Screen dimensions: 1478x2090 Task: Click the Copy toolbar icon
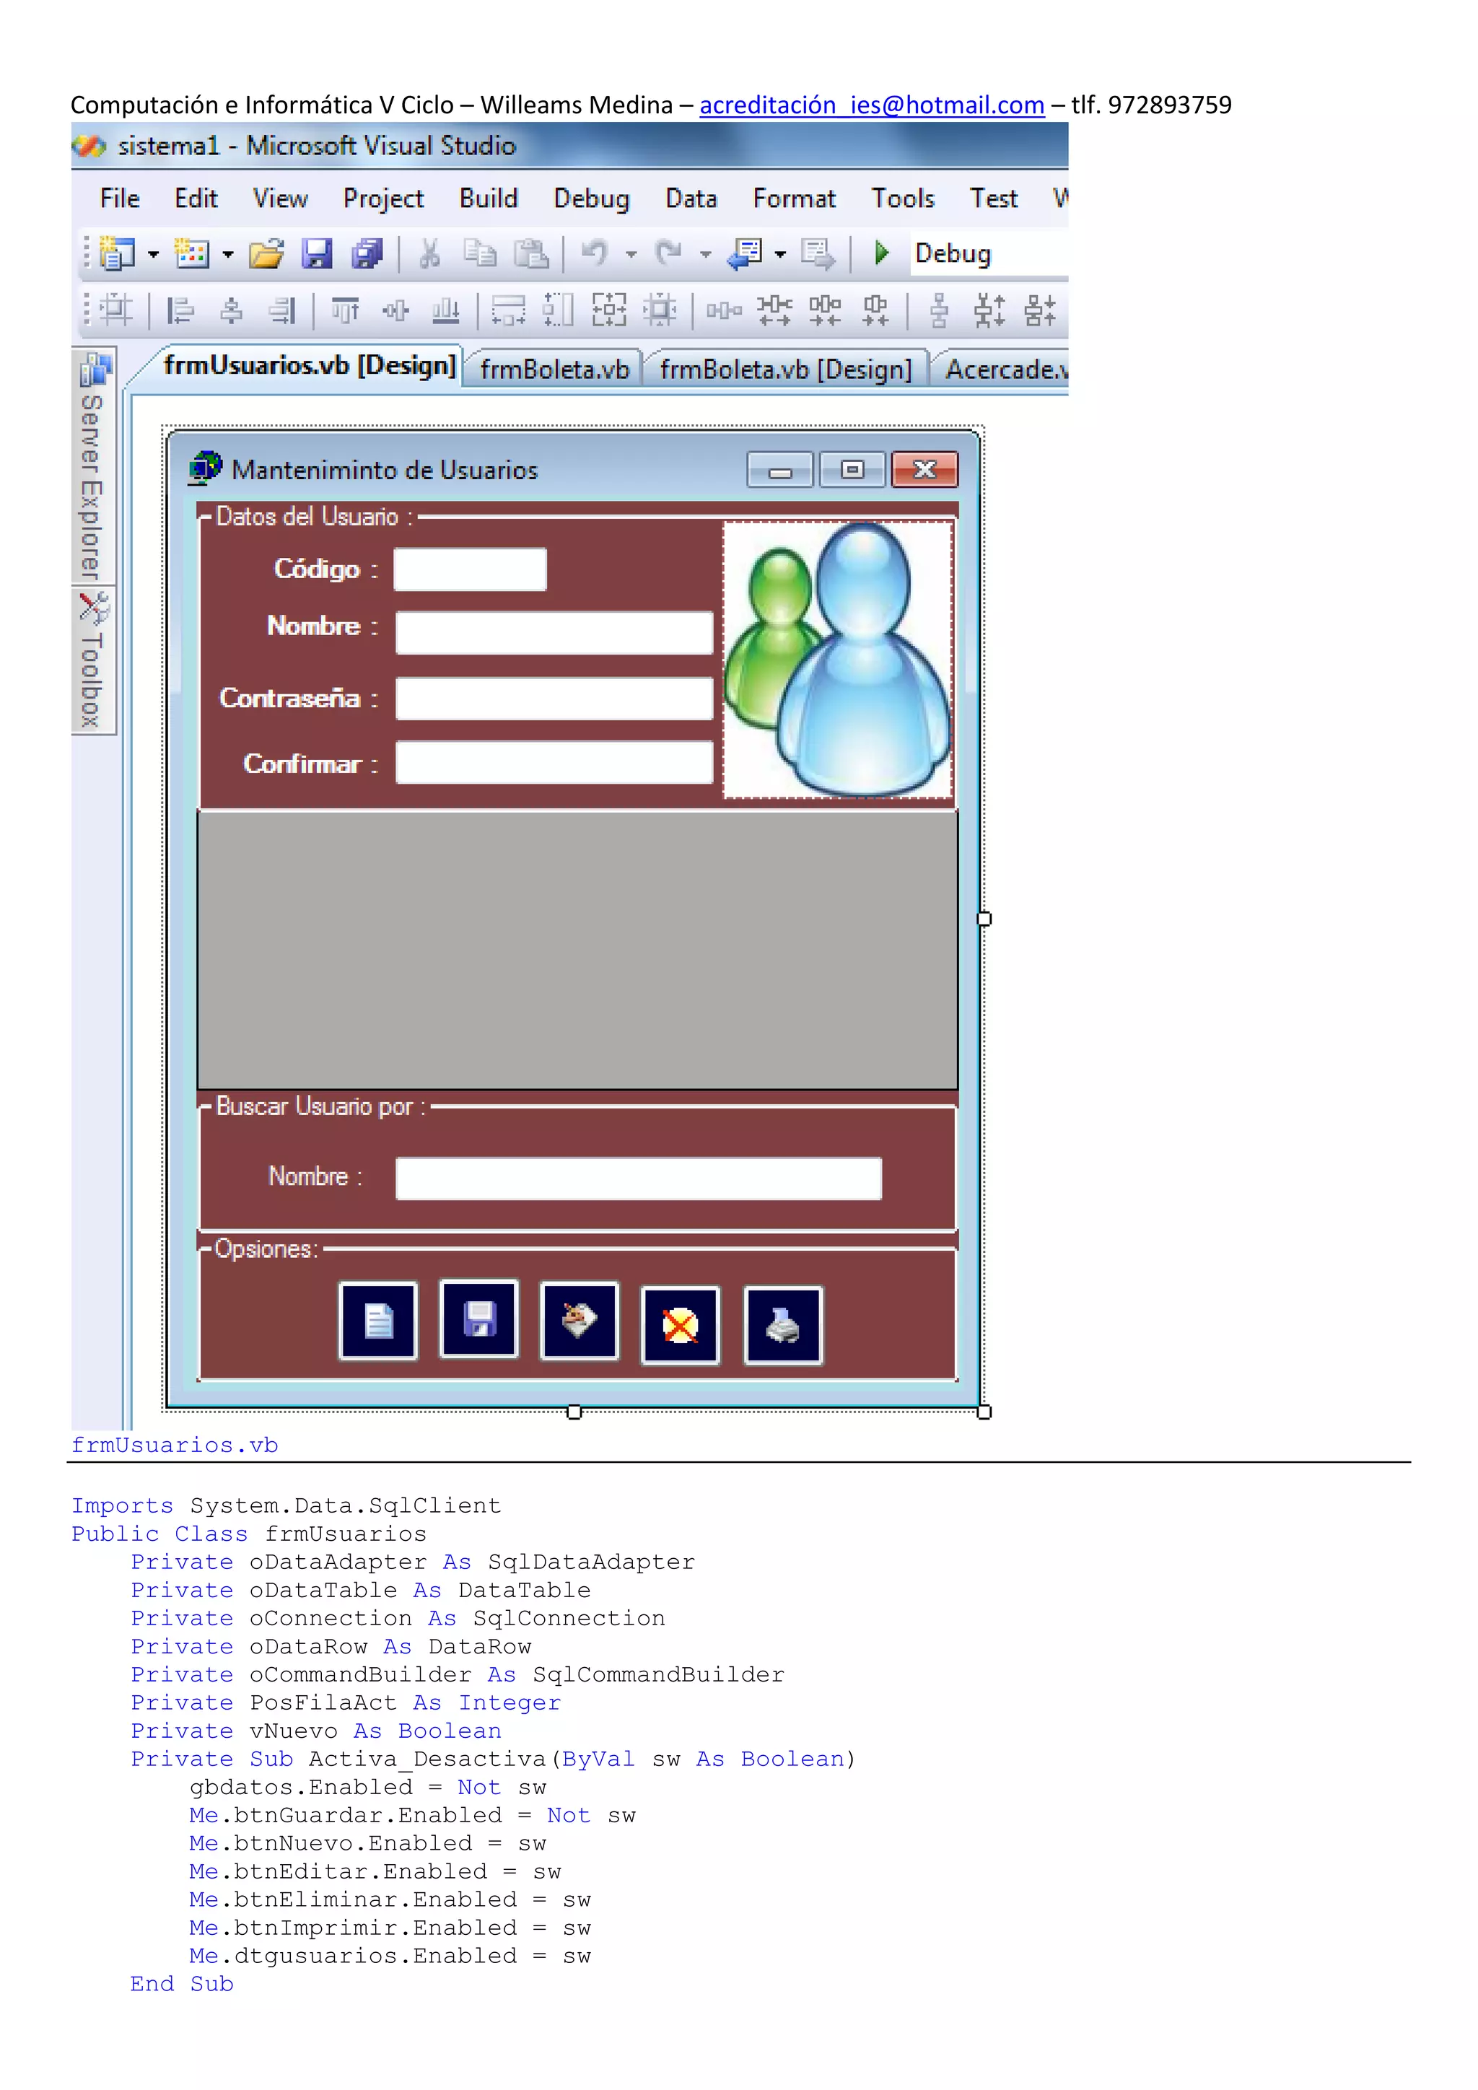(480, 253)
